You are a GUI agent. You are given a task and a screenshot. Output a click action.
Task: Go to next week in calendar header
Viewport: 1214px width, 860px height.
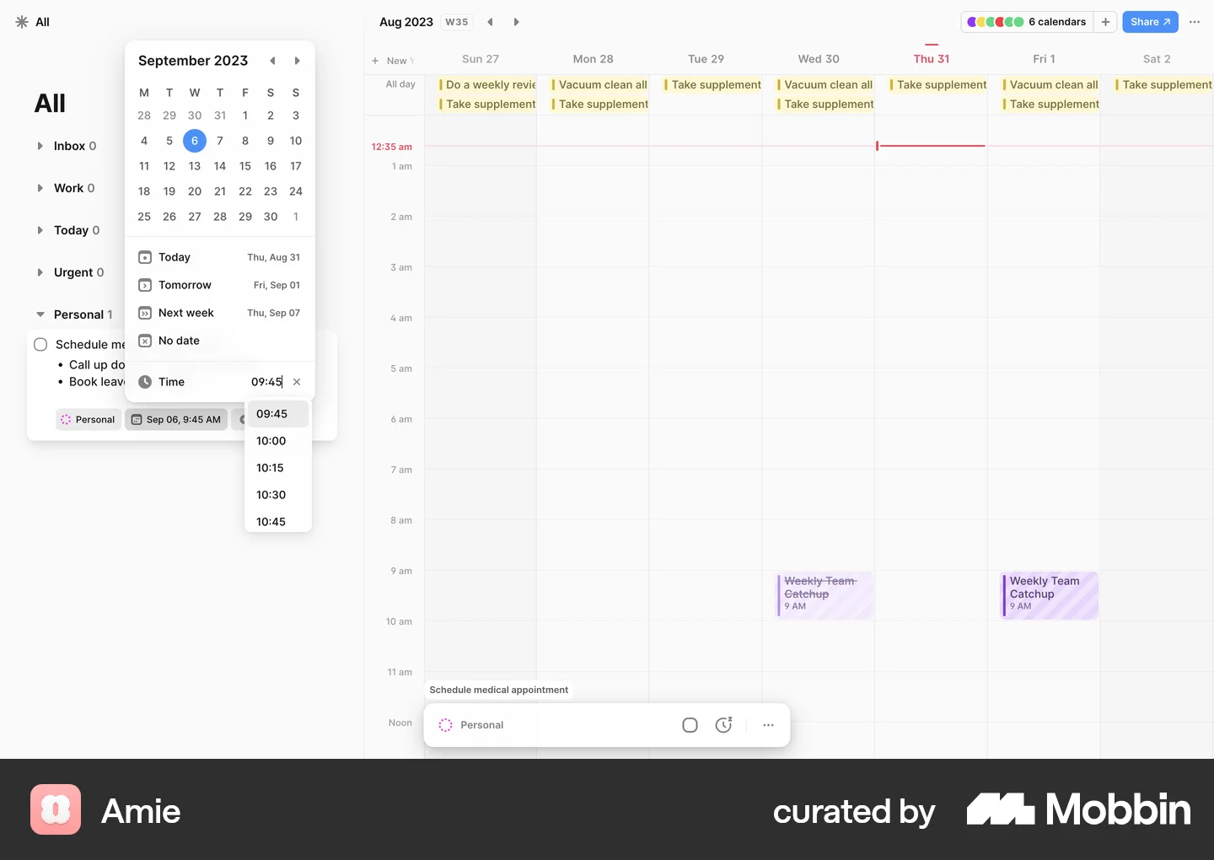click(516, 22)
